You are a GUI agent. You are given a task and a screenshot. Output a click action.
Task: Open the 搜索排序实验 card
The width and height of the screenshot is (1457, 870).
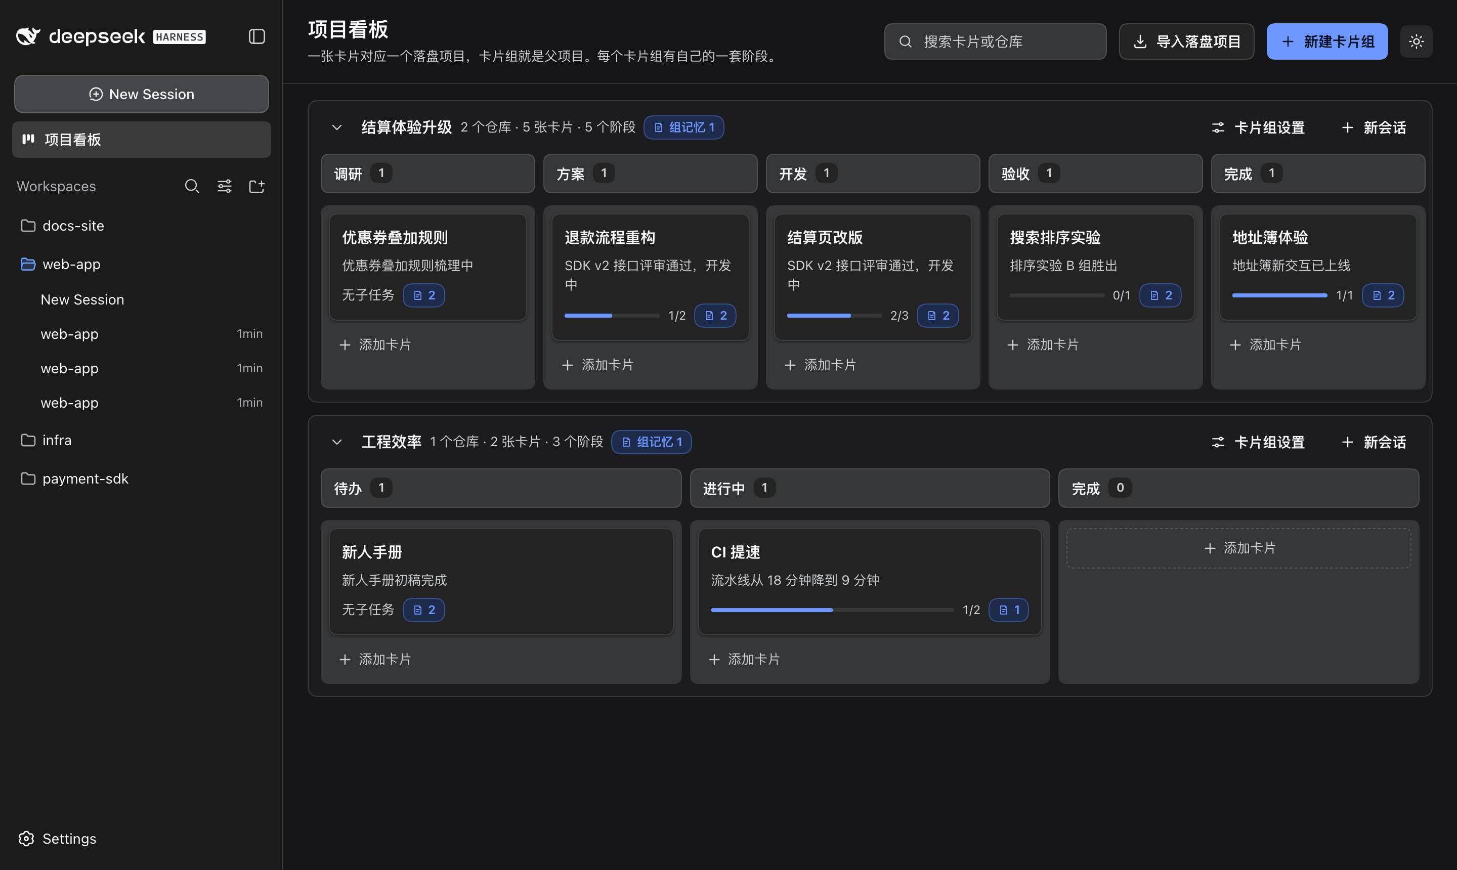coord(1095,267)
